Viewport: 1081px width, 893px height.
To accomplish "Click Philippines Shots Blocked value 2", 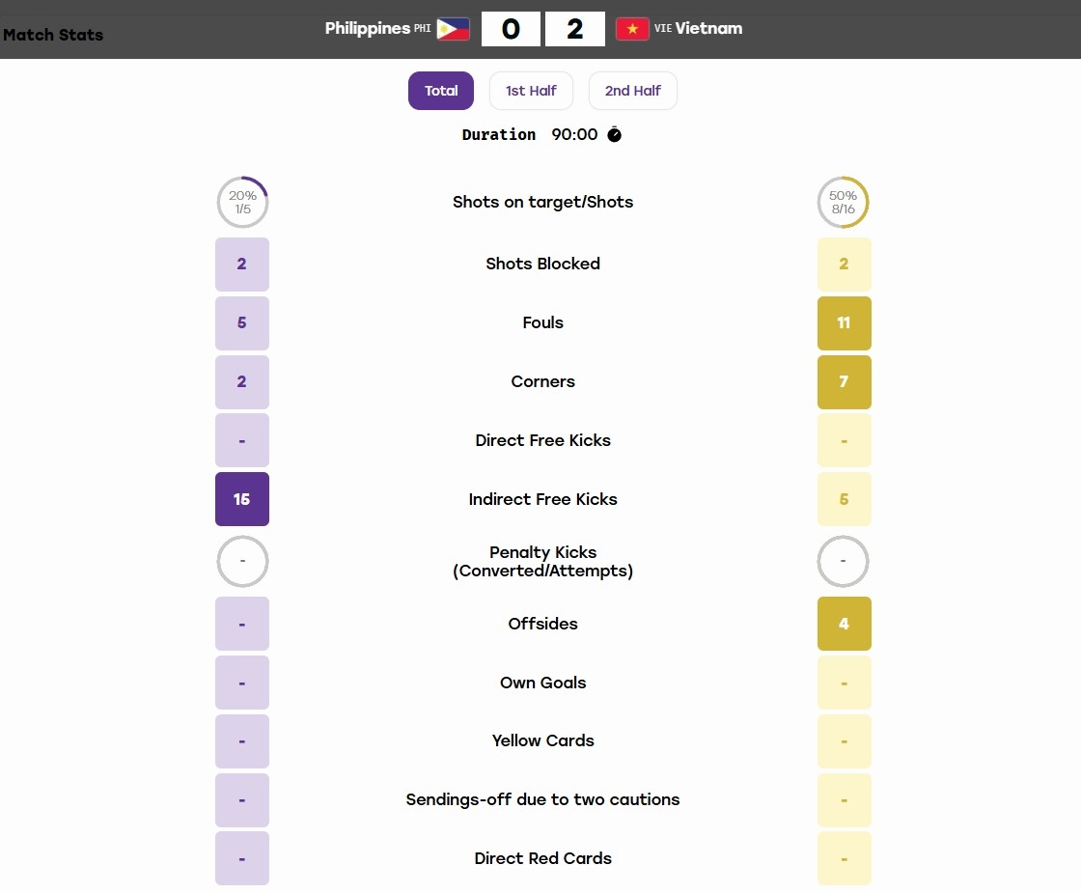I will click(242, 265).
